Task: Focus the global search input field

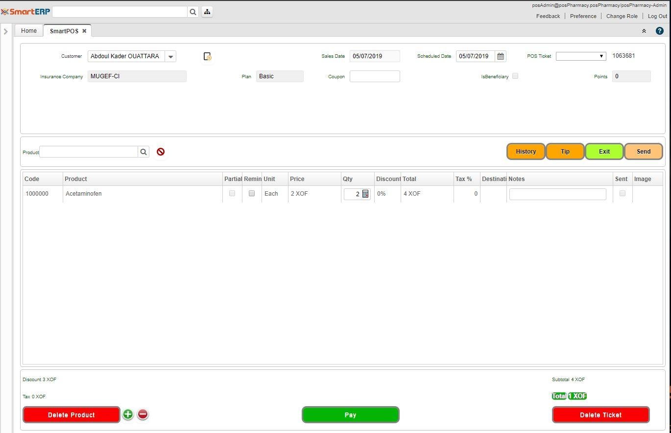Action: click(120, 12)
